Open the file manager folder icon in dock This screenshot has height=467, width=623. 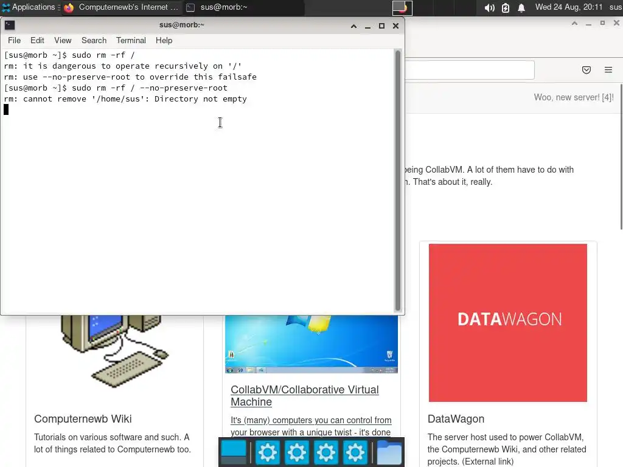point(389,452)
